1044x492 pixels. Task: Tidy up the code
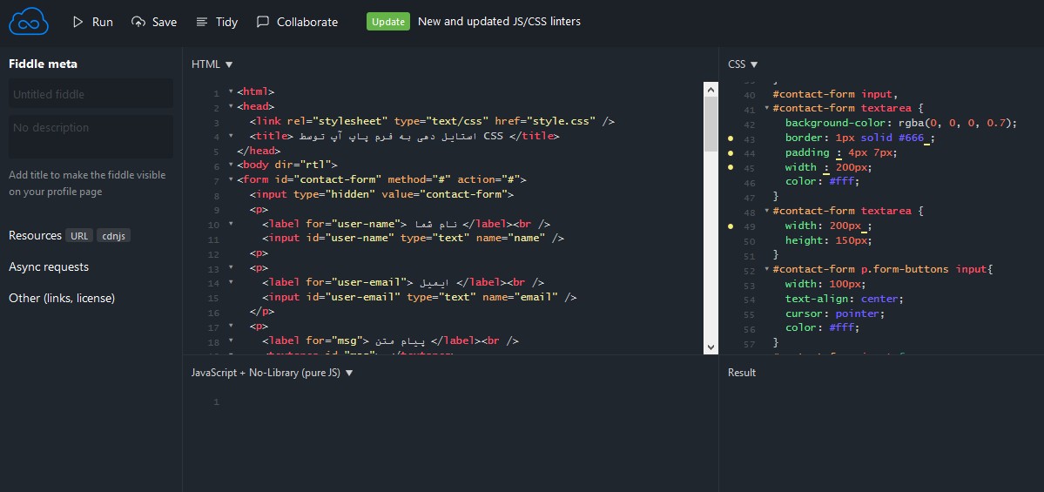(x=217, y=22)
